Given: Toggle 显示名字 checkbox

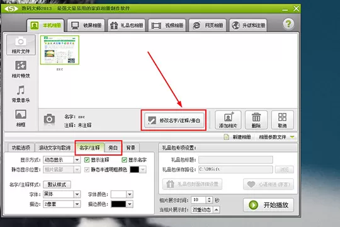Looking at the screenshot, I should [124, 160].
